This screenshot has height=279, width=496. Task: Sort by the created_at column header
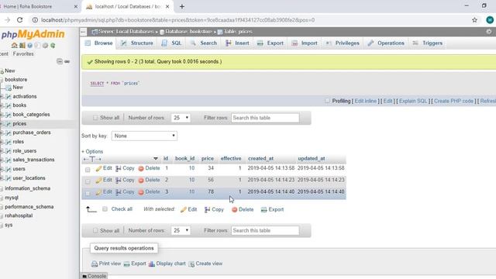pos(260,158)
